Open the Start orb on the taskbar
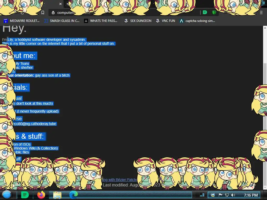The width and height of the screenshot is (267, 200). pyautogui.click(x=7, y=195)
